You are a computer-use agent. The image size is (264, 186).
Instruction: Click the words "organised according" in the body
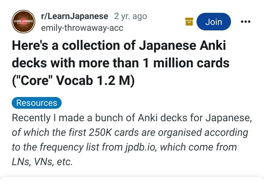[203, 132]
